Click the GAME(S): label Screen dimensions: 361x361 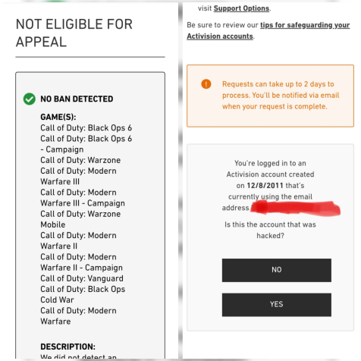tap(58, 117)
